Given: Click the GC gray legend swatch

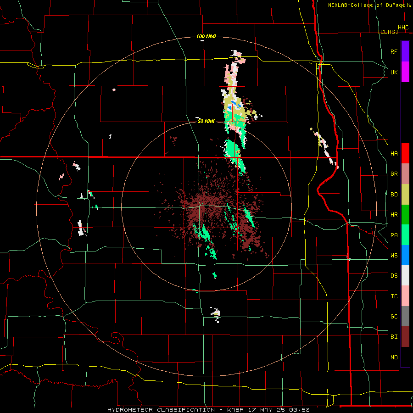Looking at the screenshot, I should coord(405,316).
